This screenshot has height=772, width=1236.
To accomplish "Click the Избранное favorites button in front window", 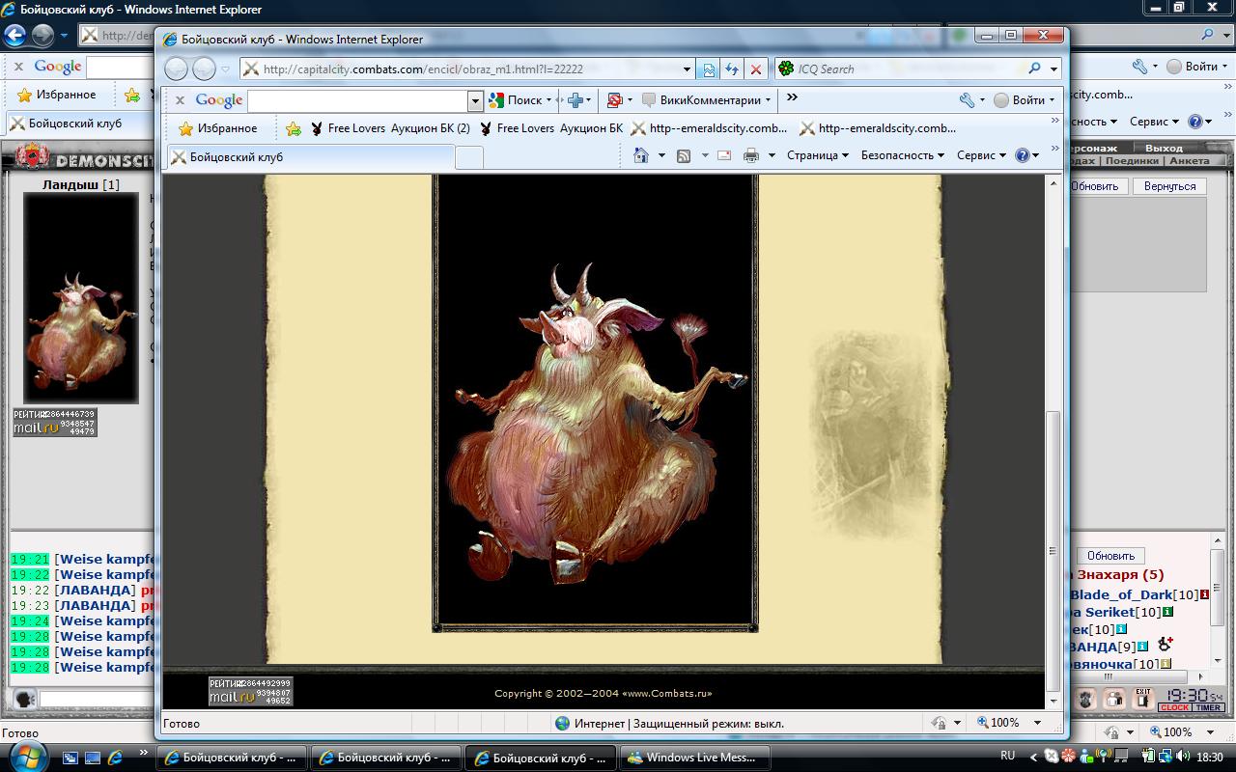I will tap(217, 128).
